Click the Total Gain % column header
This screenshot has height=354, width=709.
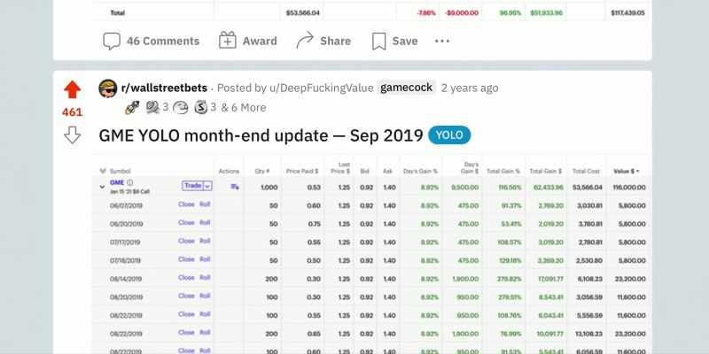coord(503,171)
